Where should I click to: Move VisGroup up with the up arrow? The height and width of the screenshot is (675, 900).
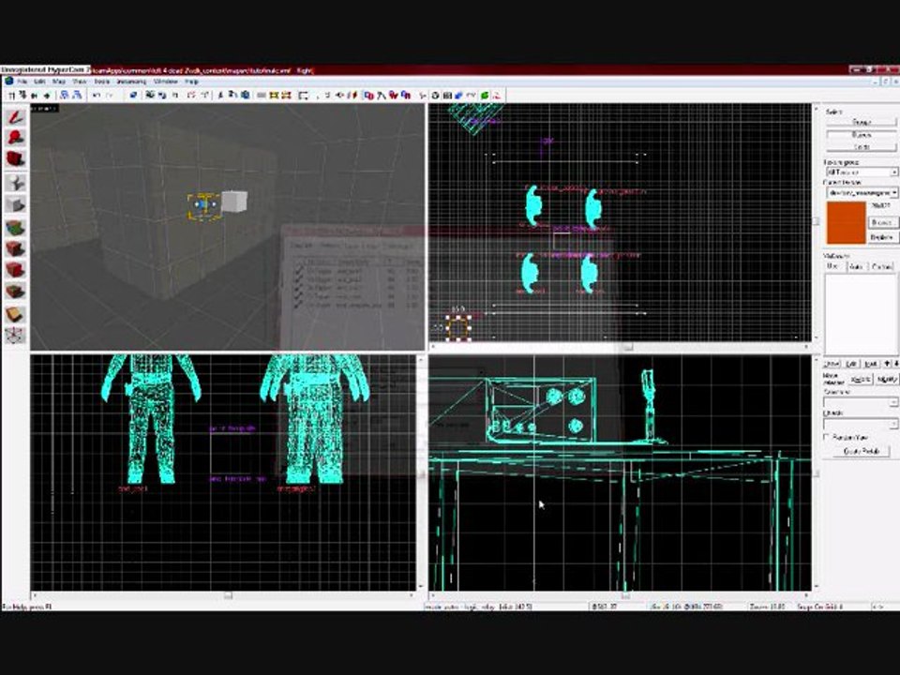(887, 364)
